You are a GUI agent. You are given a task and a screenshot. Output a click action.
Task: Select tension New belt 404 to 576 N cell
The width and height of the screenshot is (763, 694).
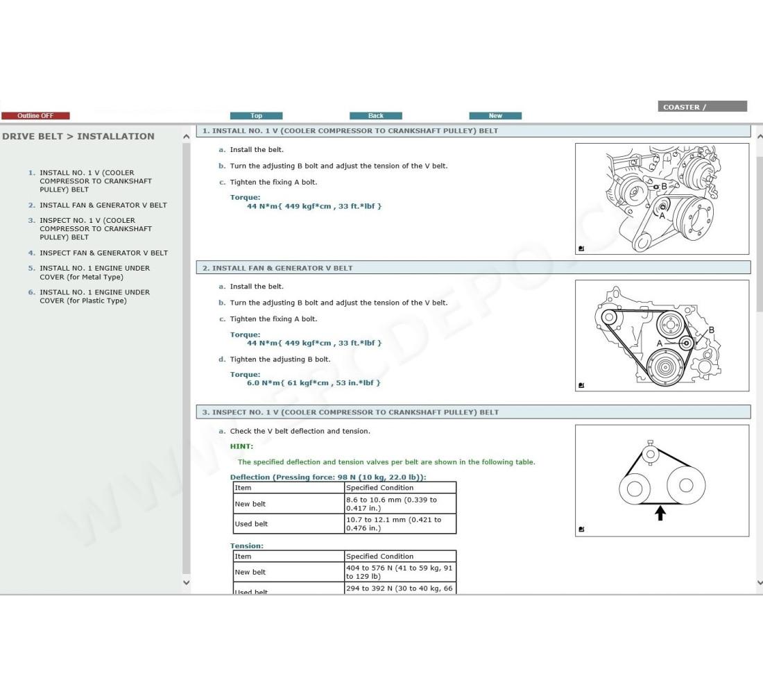tap(400, 572)
